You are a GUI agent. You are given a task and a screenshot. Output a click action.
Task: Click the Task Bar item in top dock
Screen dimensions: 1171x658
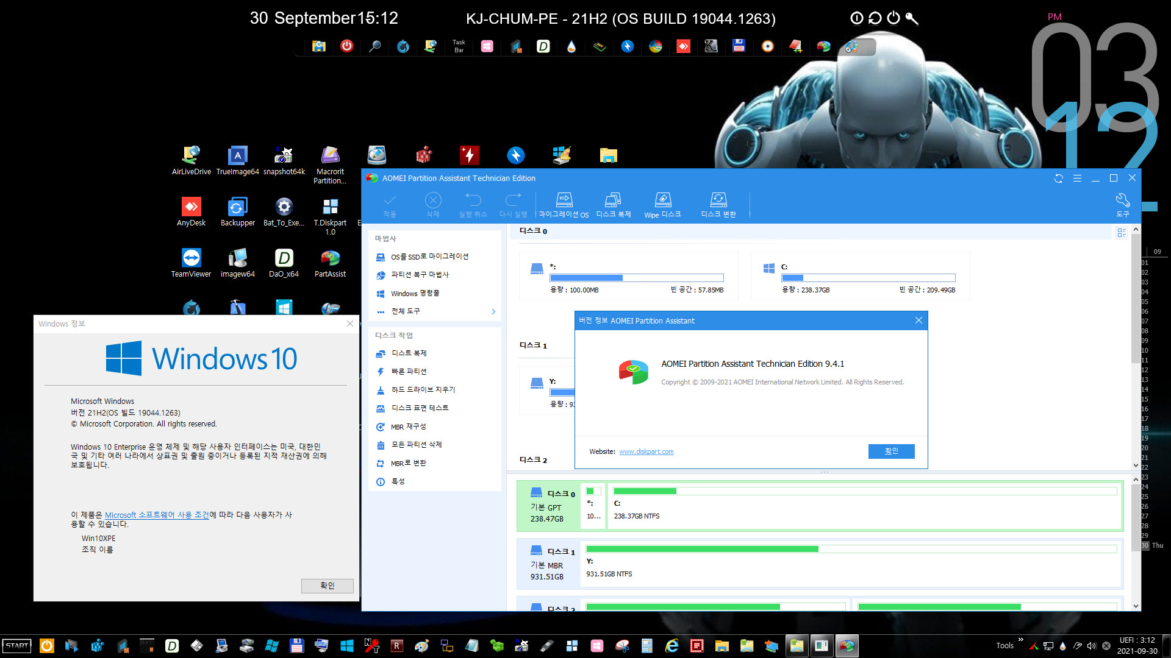(x=459, y=46)
